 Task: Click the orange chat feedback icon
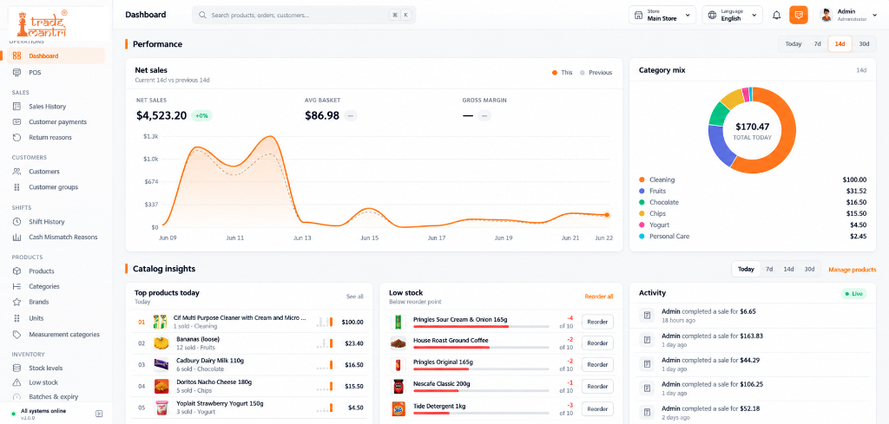coord(799,16)
